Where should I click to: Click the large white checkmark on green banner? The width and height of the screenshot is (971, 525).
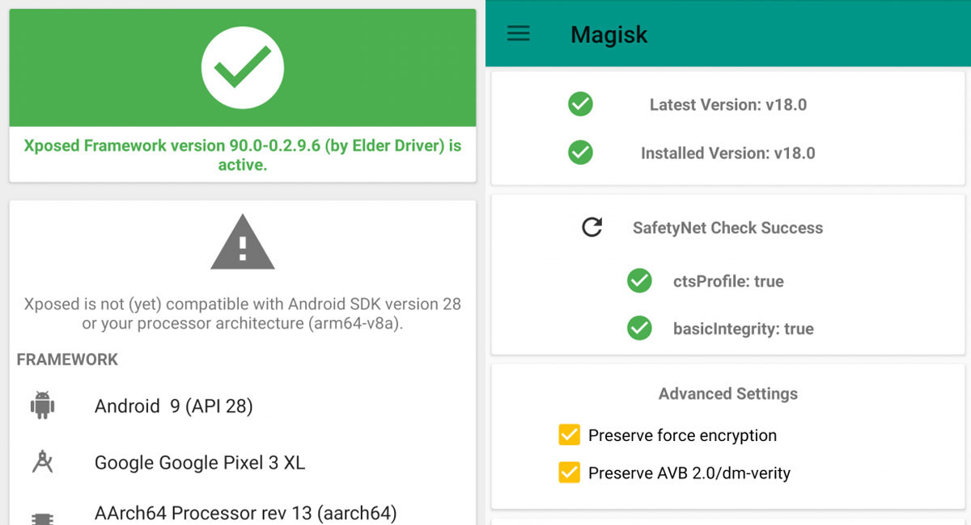tap(242, 67)
